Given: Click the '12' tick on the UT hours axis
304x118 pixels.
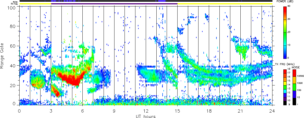Looking at the screenshot, I should pyautogui.click(x=146, y=111).
